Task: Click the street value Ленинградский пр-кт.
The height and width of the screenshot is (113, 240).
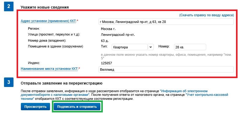Action: point(118,35)
